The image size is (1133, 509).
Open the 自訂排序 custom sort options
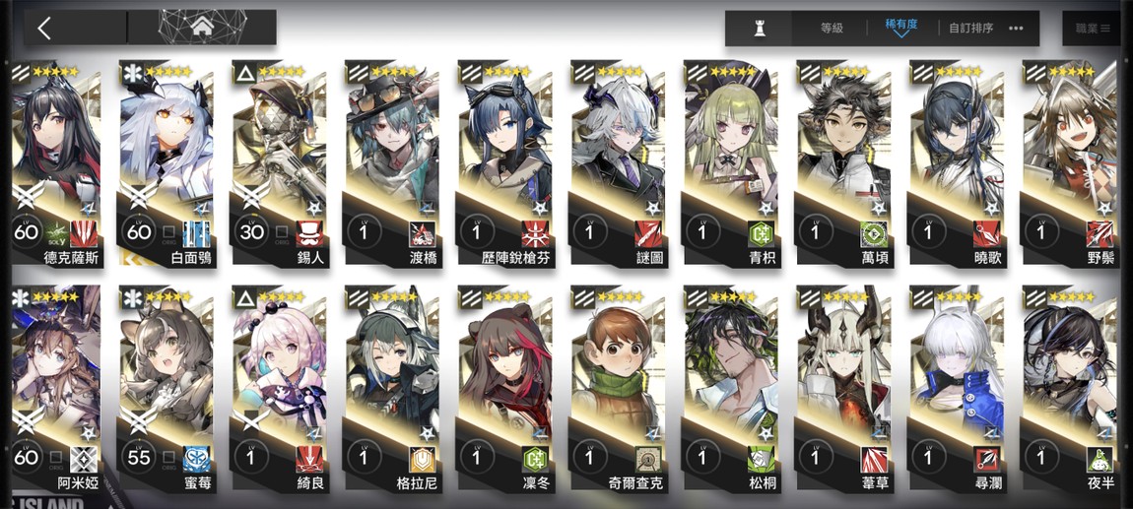tap(970, 29)
